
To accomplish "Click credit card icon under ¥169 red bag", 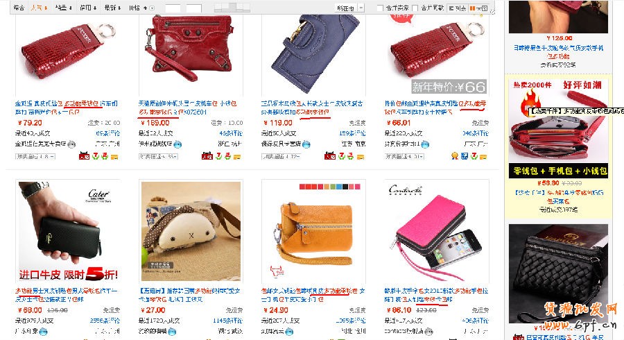I will (x=237, y=156).
